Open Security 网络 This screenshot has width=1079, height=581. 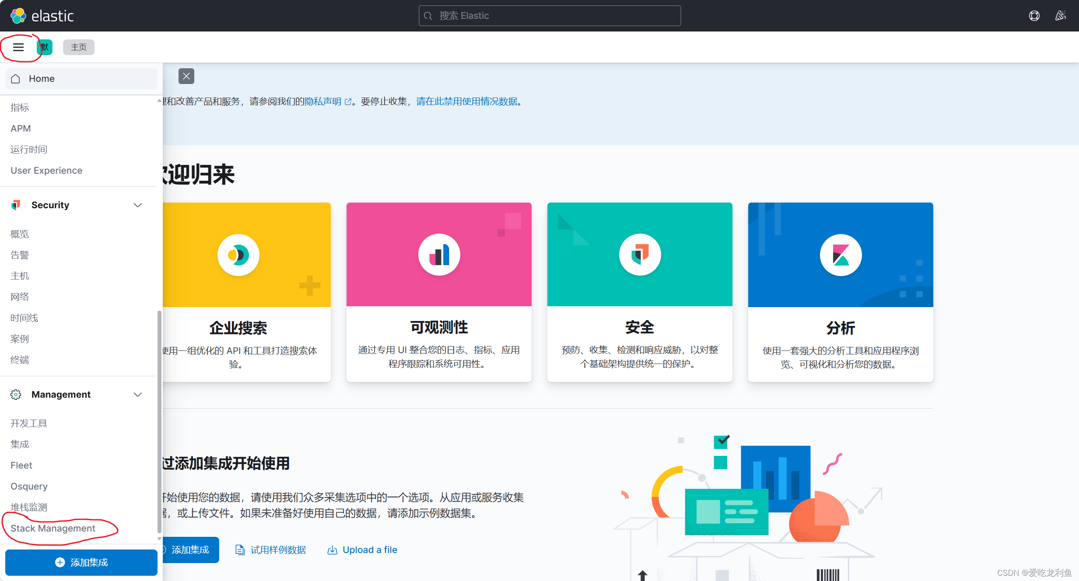(20, 297)
